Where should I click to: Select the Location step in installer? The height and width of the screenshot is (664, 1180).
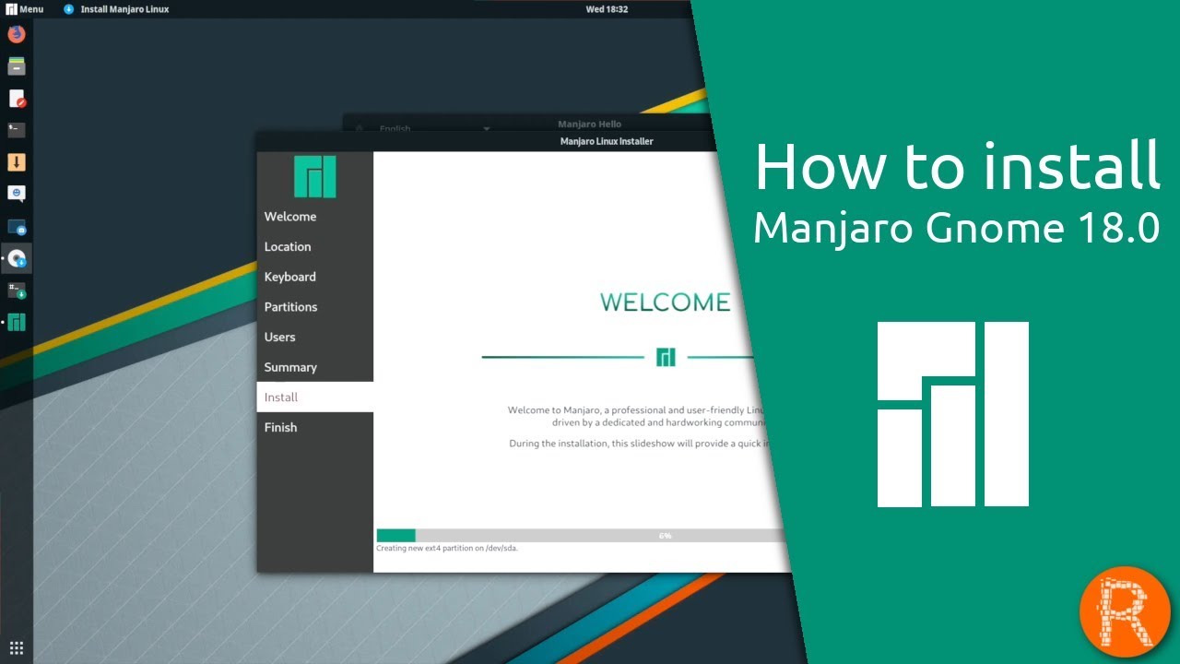pyautogui.click(x=315, y=246)
